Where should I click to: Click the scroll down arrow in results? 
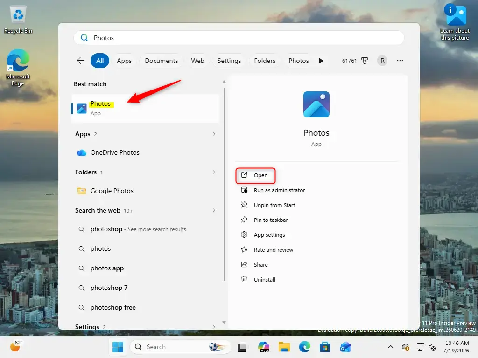pyautogui.click(x=224, y=323)
